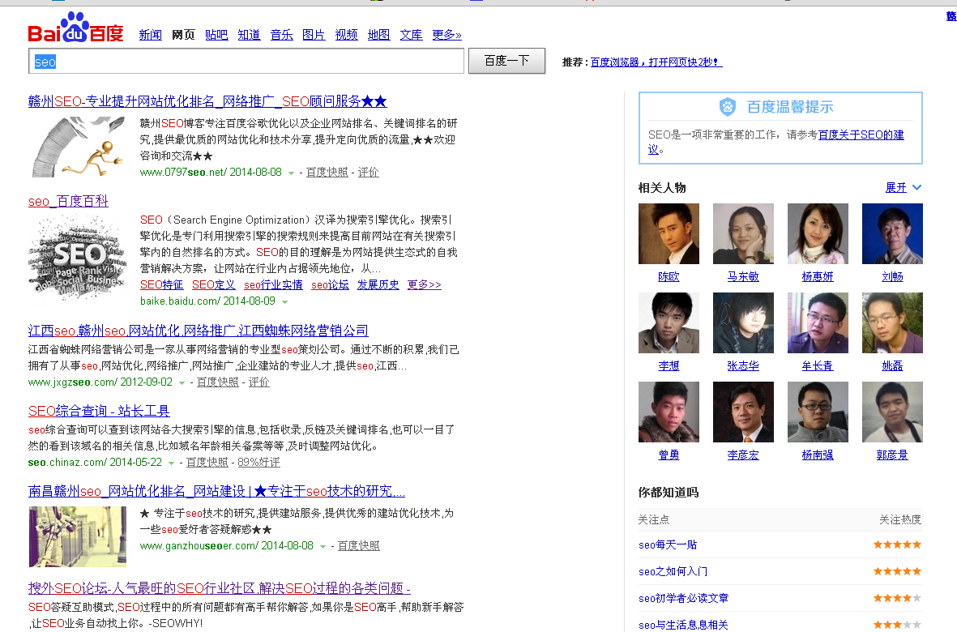This screenshot has width=957, height=632.
Task: Click 更多>> under Baidu Baike result
Action: point(424,285)
